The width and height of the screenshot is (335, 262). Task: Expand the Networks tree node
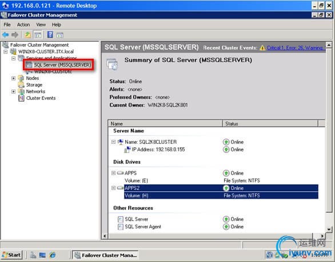tap(14, 91)
